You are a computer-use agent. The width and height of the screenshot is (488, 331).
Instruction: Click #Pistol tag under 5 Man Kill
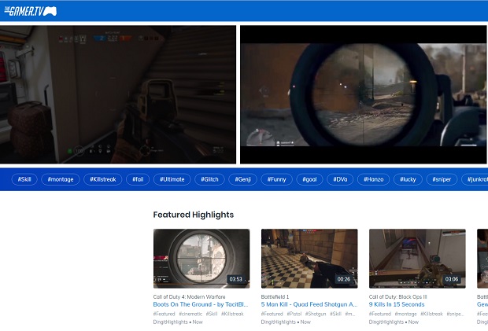tap(294, 314)
